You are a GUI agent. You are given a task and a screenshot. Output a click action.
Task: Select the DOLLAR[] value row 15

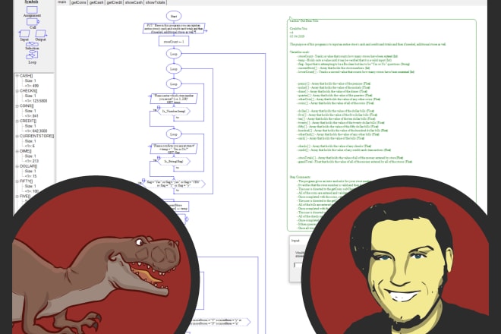tap(30, 176)
